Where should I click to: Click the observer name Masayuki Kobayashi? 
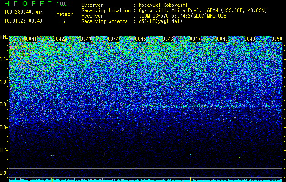coord(163,5)
